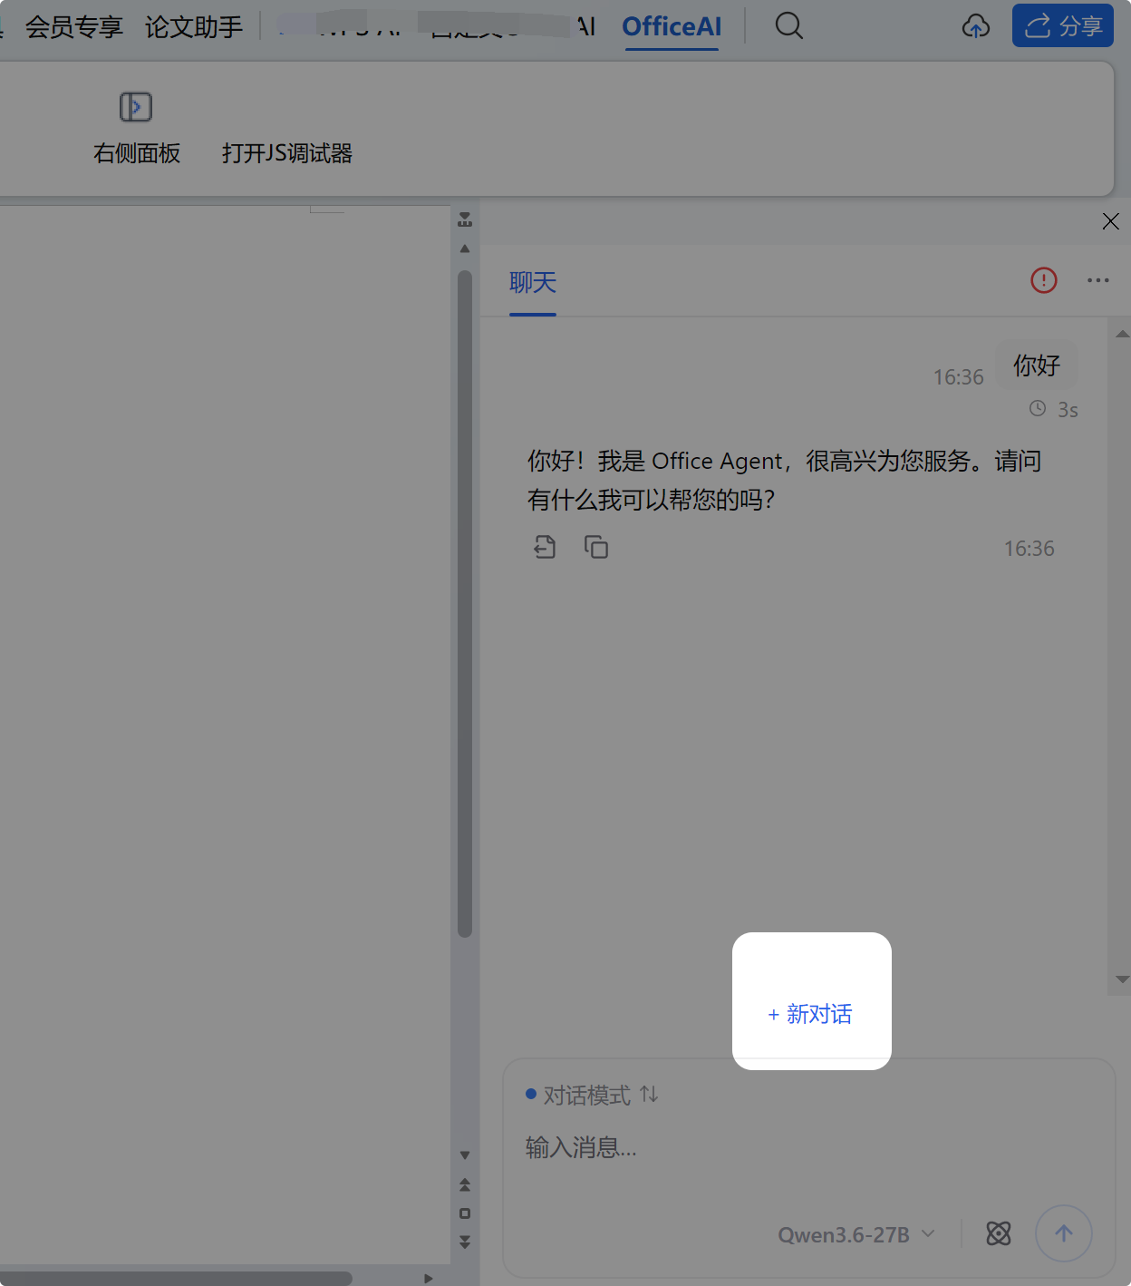Open the search magnifier icon

tap(788, 25)
